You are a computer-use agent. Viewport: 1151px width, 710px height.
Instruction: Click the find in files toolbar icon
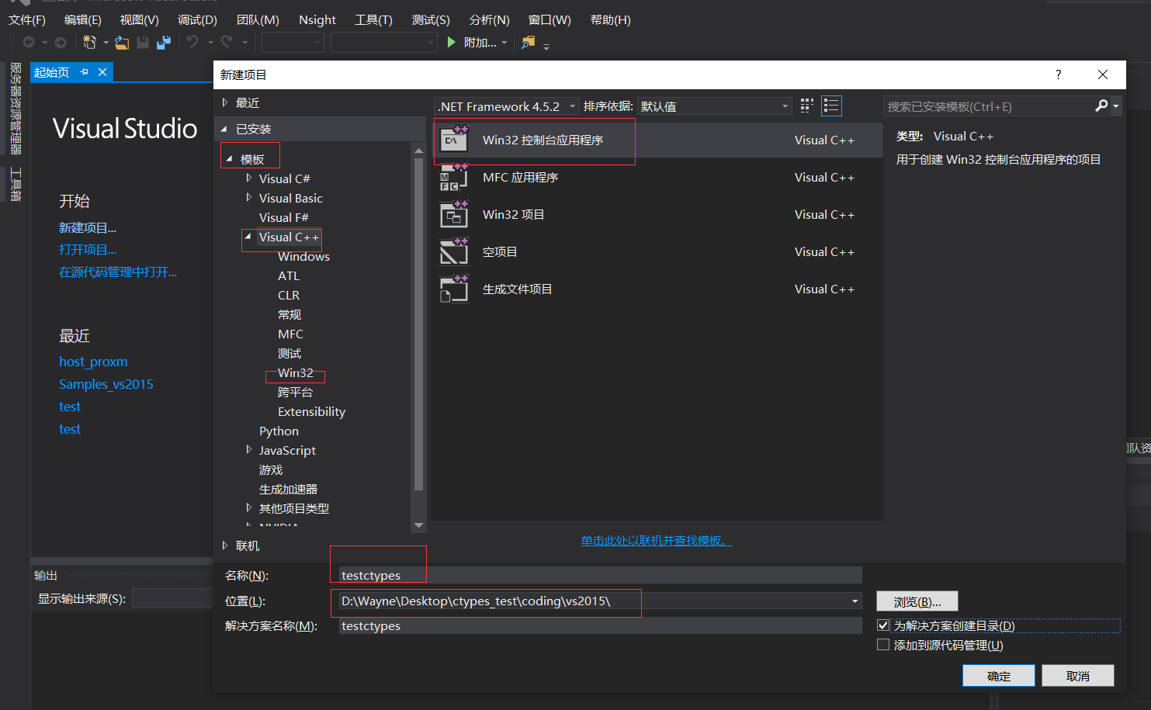529,42
